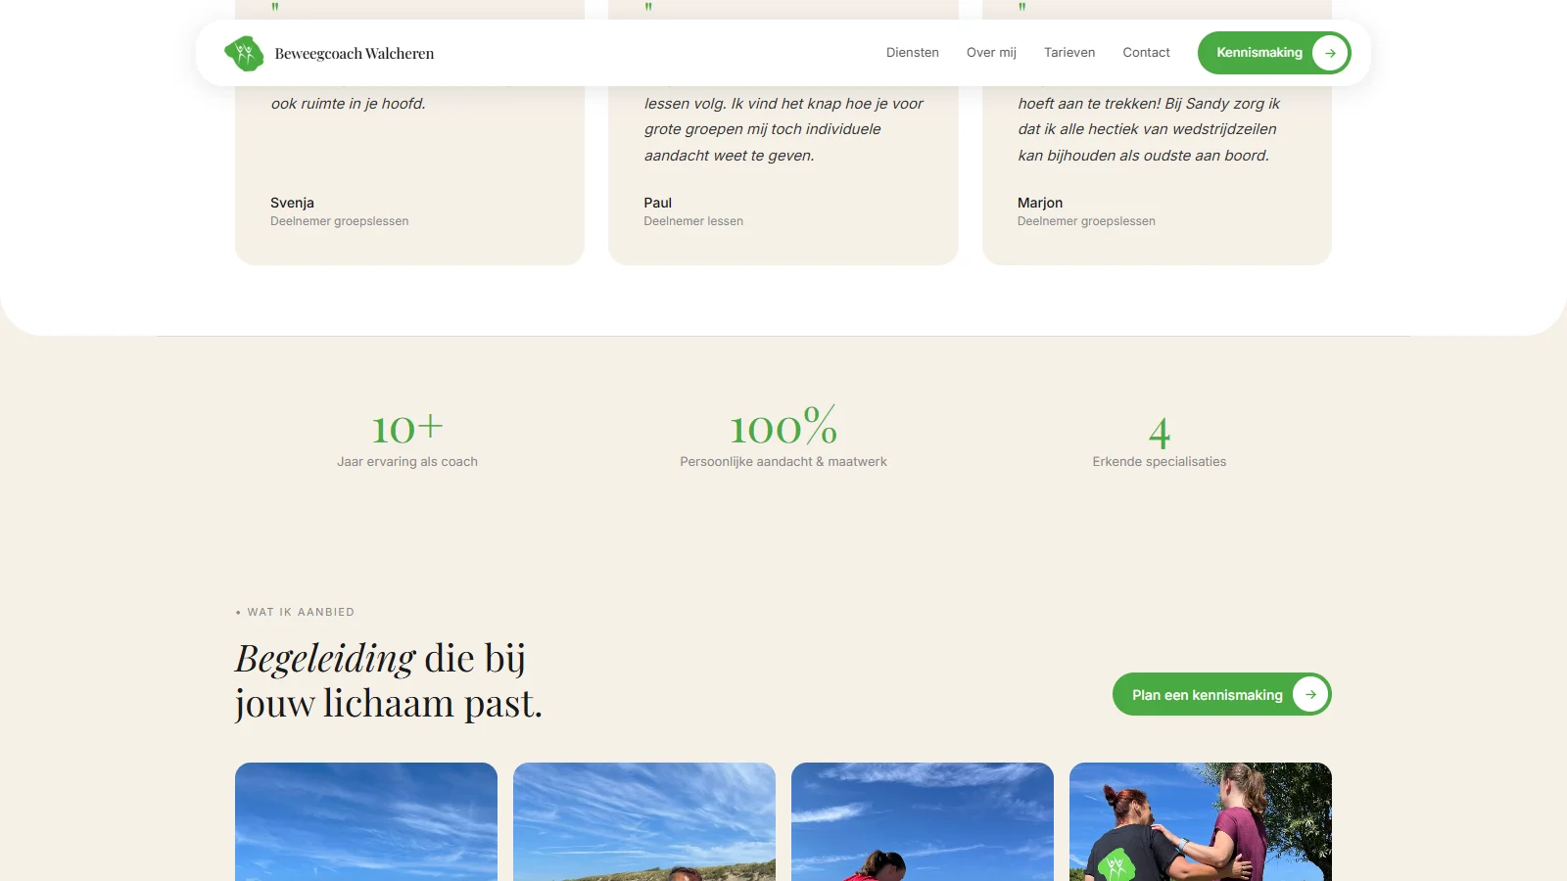Click the Beweegcoach Walcheren green logo icon
Image resolution: width=1567 pixels, height=881 pixels.
[244, 53]
